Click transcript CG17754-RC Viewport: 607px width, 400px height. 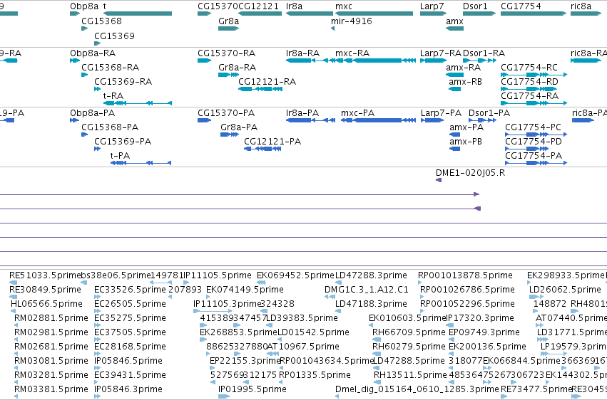click(529, 68)
